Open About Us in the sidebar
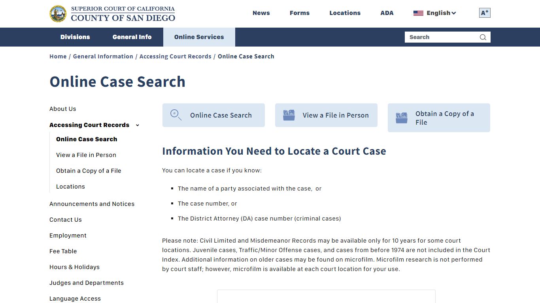 (x=63, y=109)
